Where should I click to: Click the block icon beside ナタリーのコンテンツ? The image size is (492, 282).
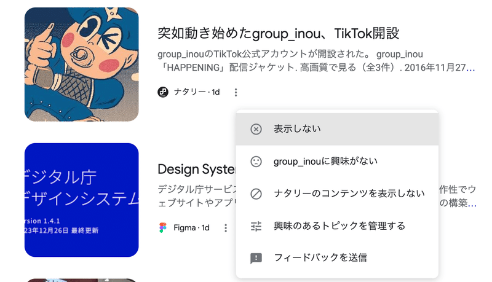tap(256, 194)
